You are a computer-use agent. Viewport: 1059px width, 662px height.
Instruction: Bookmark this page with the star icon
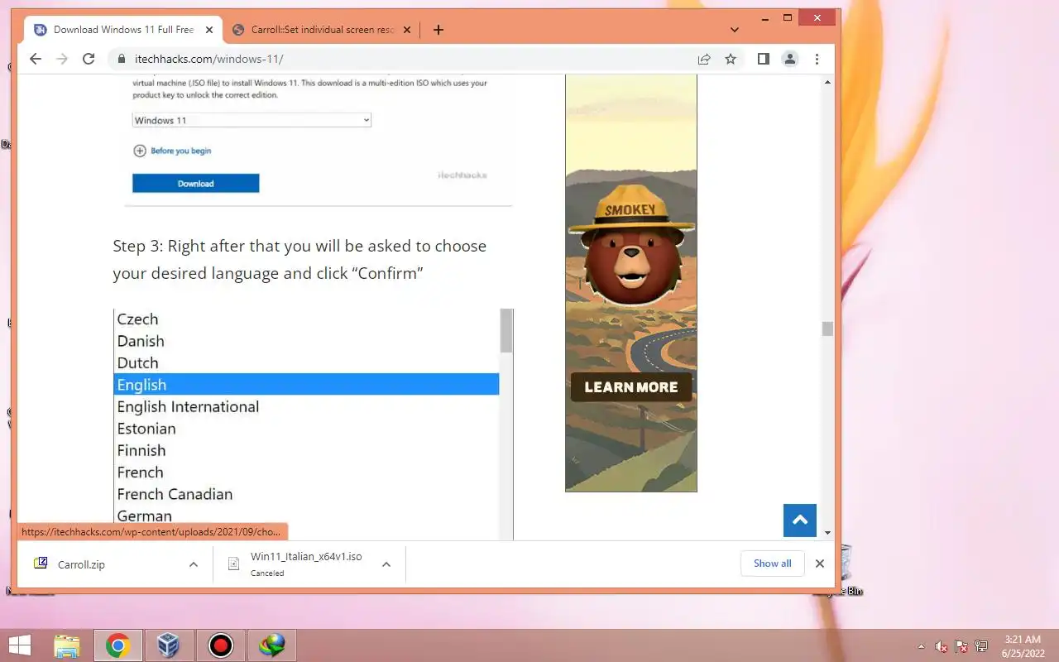click(x=731, y=59)
